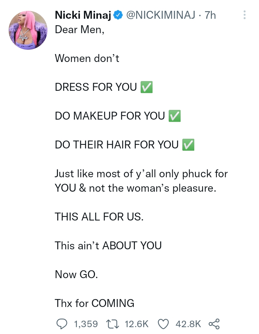The image size is (259, 334).
Task: Click the 1,359 replies count
Action: tap(86, 324)
